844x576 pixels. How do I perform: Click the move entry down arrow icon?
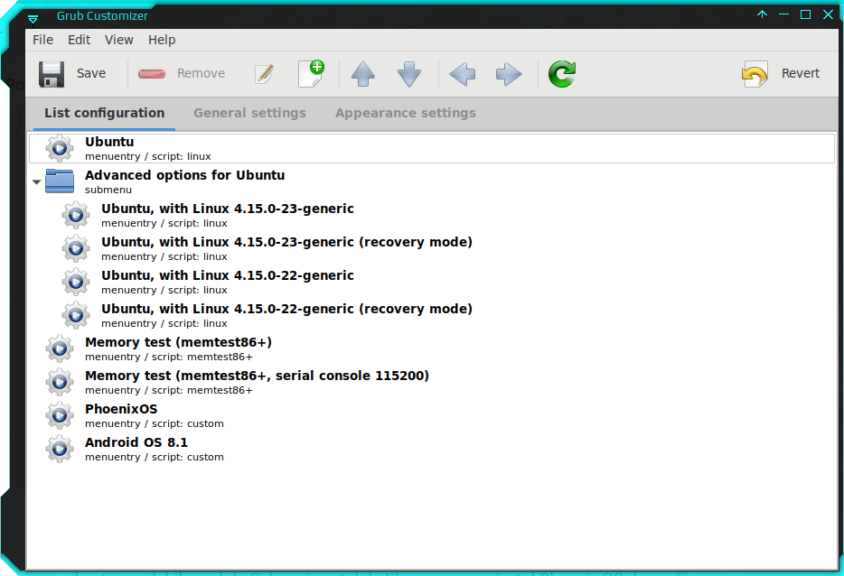coord(409,74)
